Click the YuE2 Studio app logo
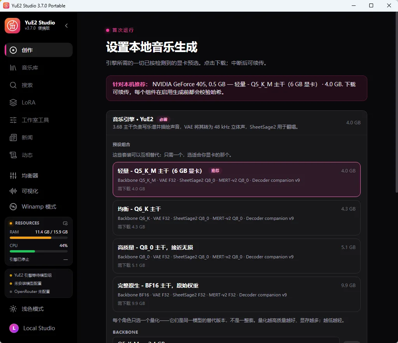The image size is (398, 343). click(12, 25)
